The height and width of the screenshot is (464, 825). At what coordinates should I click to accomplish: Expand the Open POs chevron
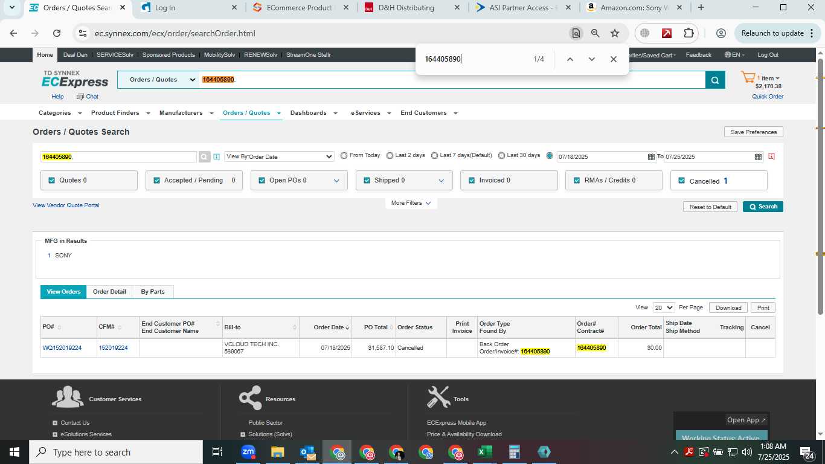point(336,181)
